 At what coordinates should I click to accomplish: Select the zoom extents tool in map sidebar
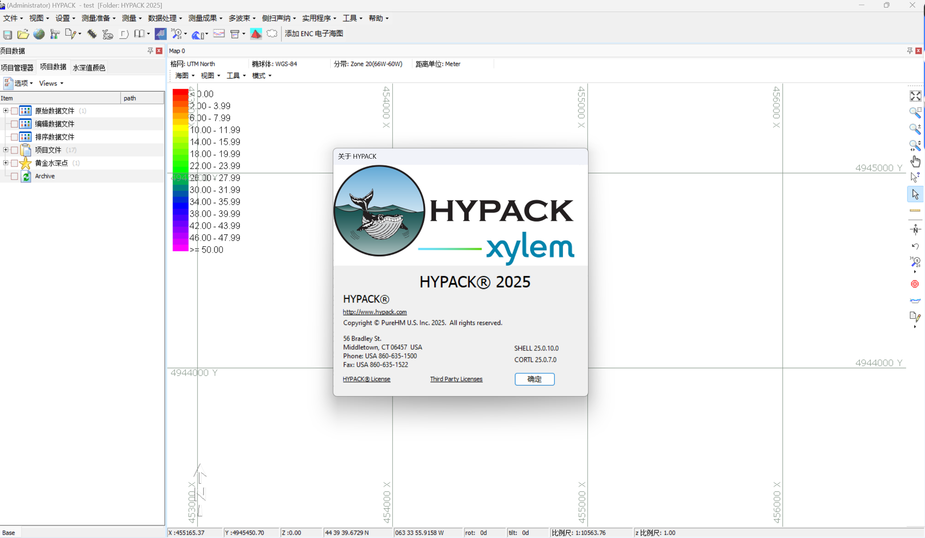point(915,96)
